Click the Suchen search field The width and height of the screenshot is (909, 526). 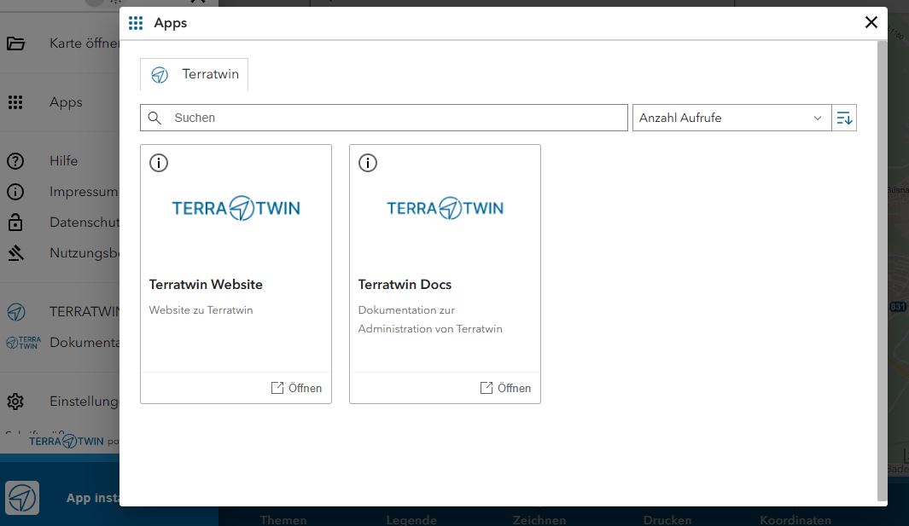tap(393, 118)
